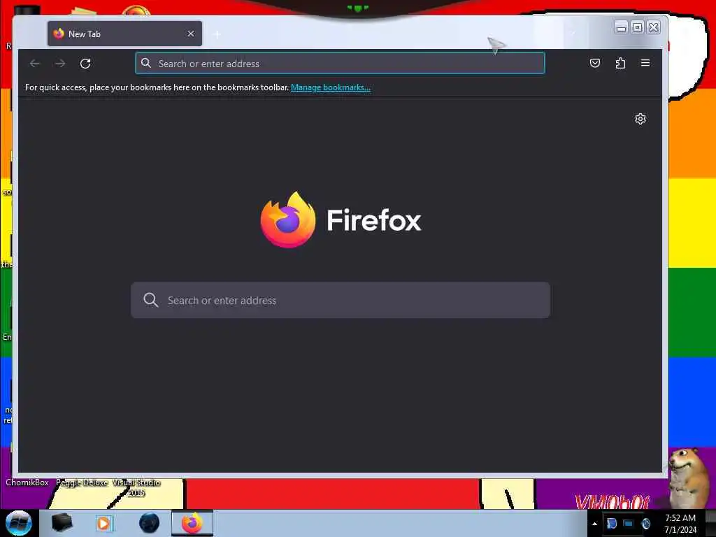Open the dark blue globe taskbar icon
The width and height of the screenshot is (716, 537).
[149, 523]
